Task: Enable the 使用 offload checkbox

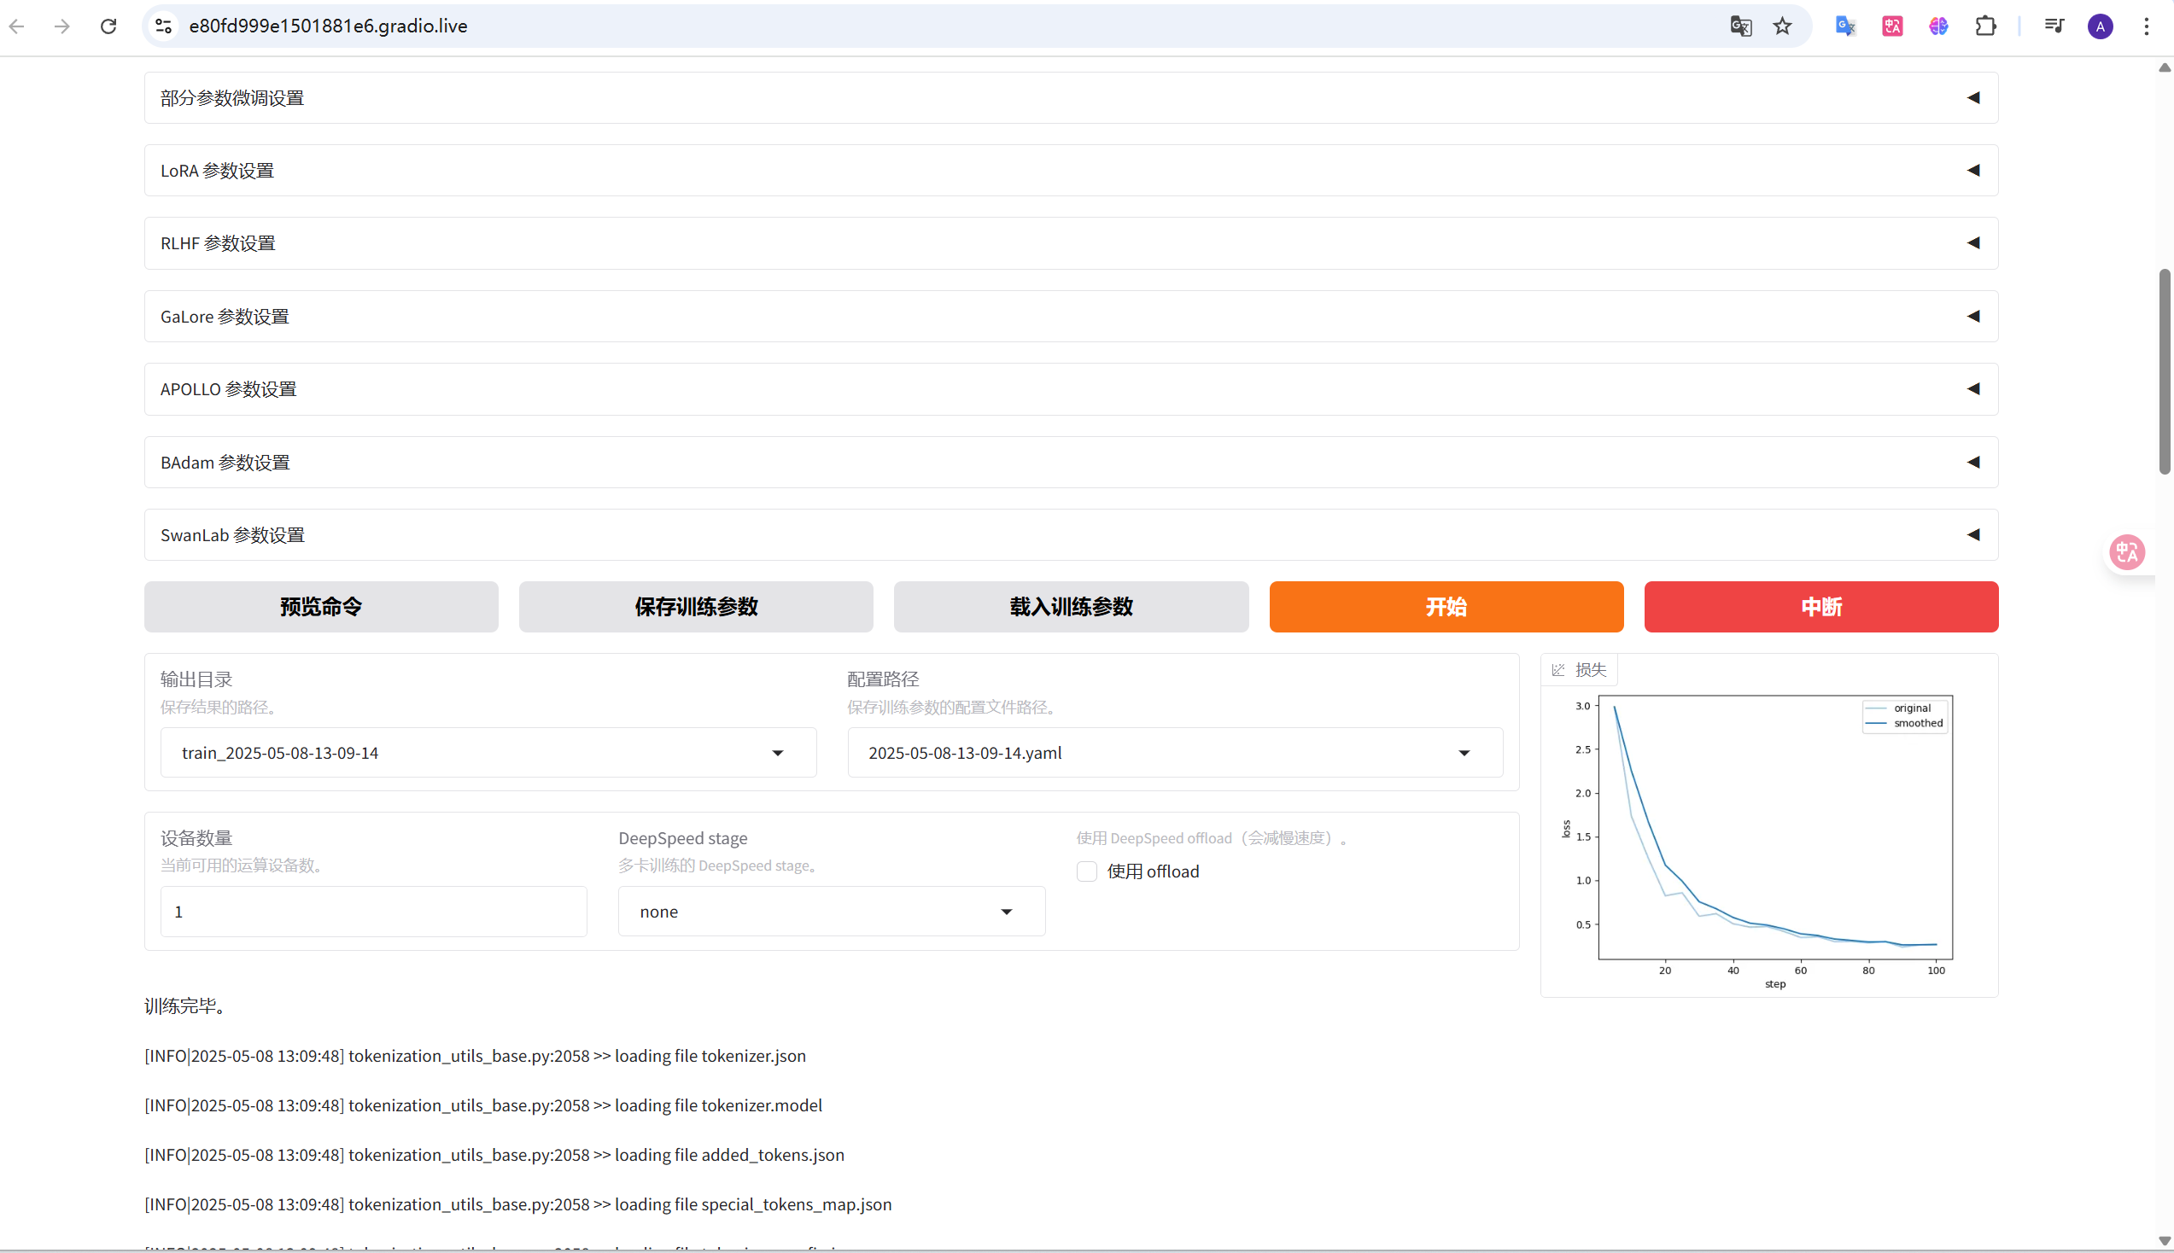Action: tap(1087, 871)
